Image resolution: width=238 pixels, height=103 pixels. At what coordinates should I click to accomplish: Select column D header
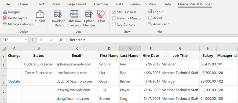coord(109,48)
